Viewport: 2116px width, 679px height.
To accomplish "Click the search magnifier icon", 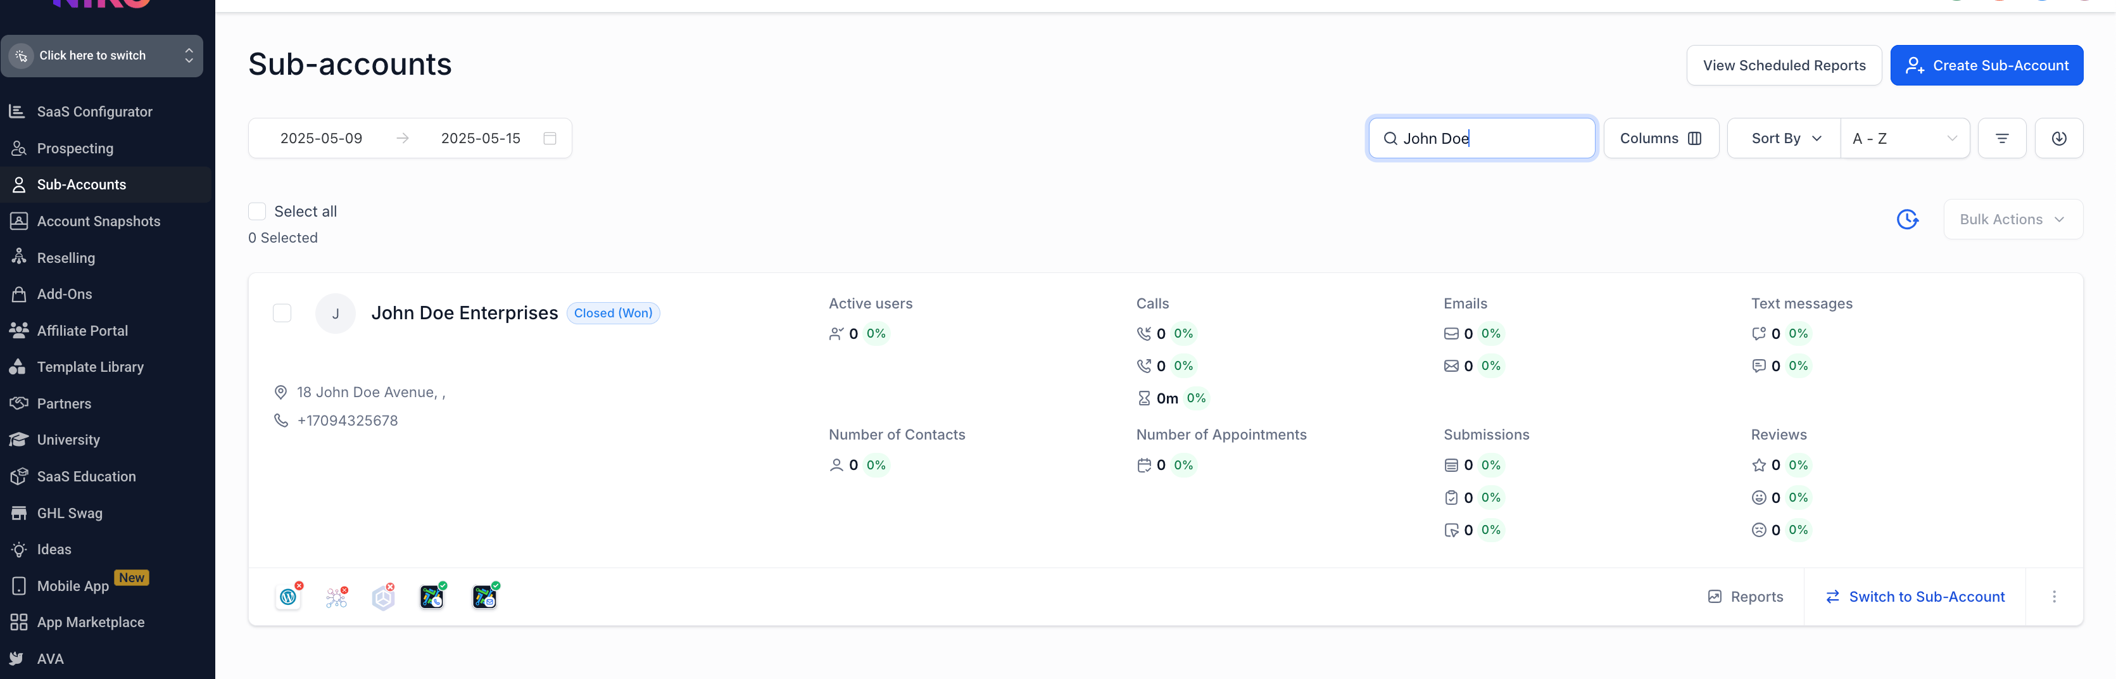I will pos(1390,138).
